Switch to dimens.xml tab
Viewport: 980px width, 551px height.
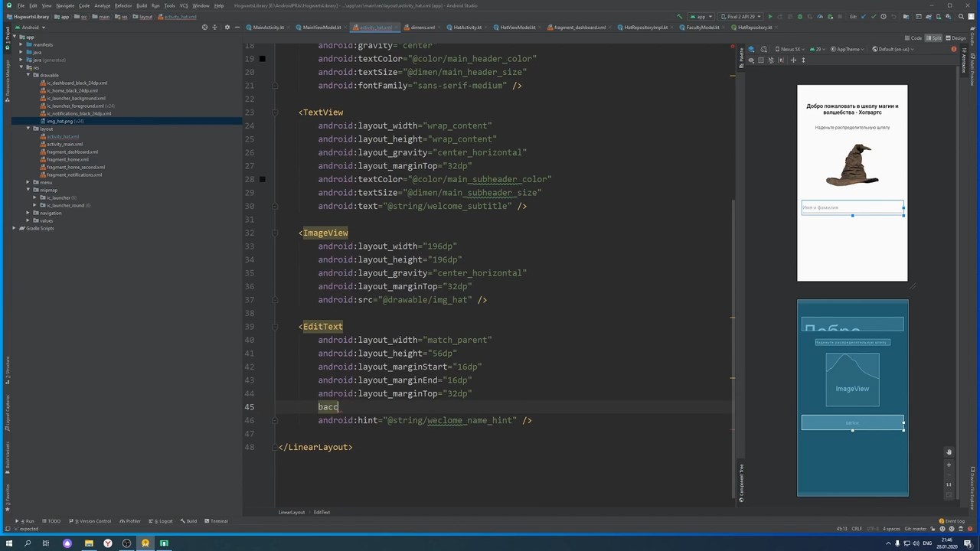click(x=423, y=28)
